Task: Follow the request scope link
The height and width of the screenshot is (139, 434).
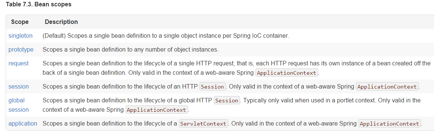Action: pyautogui.click(x=18, y=64)
